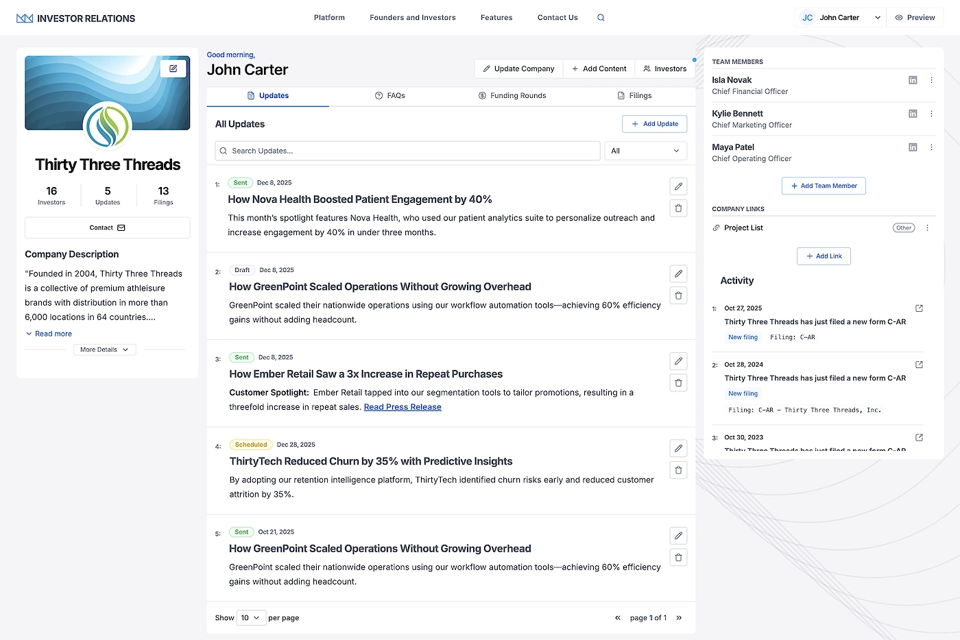
Task: Click the edit icon on the company banner
Action: click(173, 69)
